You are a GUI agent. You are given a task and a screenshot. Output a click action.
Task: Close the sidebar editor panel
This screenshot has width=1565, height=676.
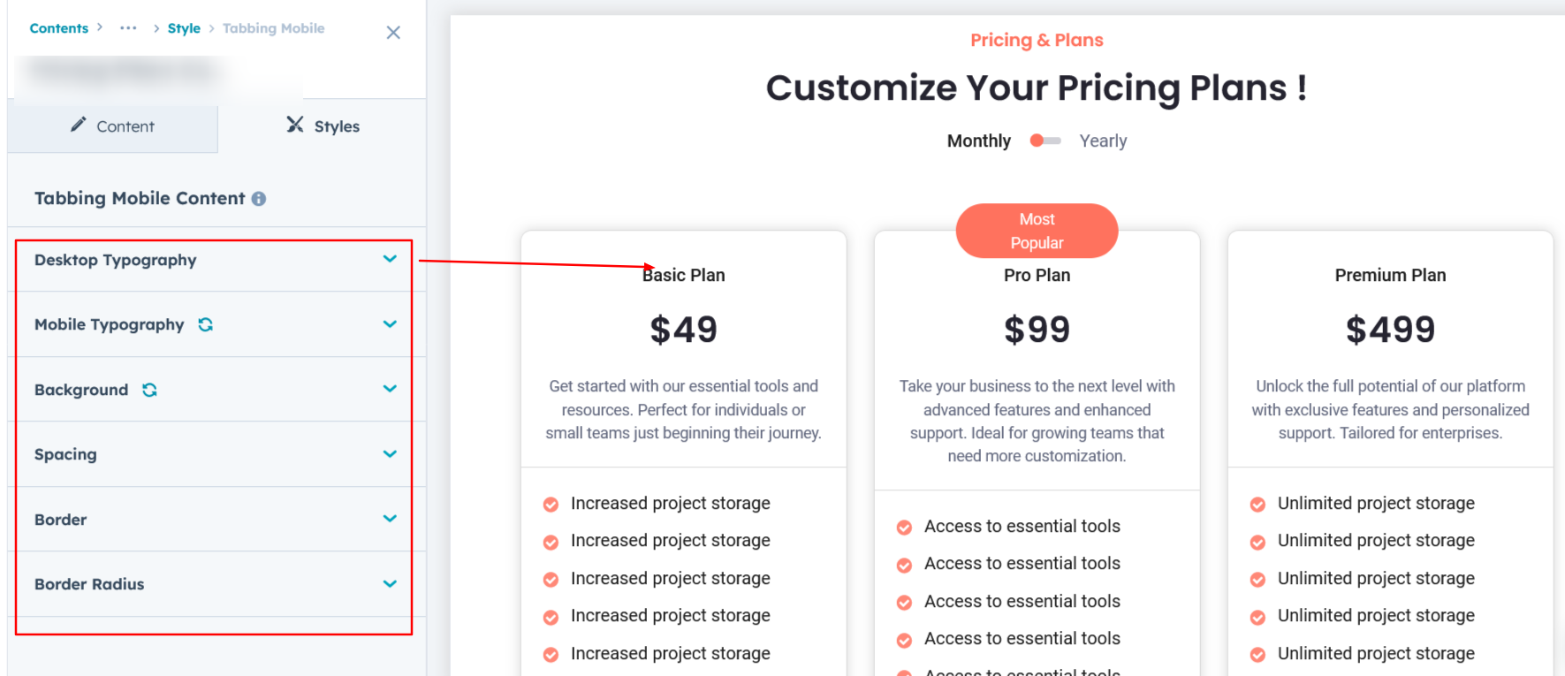[x=393, y=33]
